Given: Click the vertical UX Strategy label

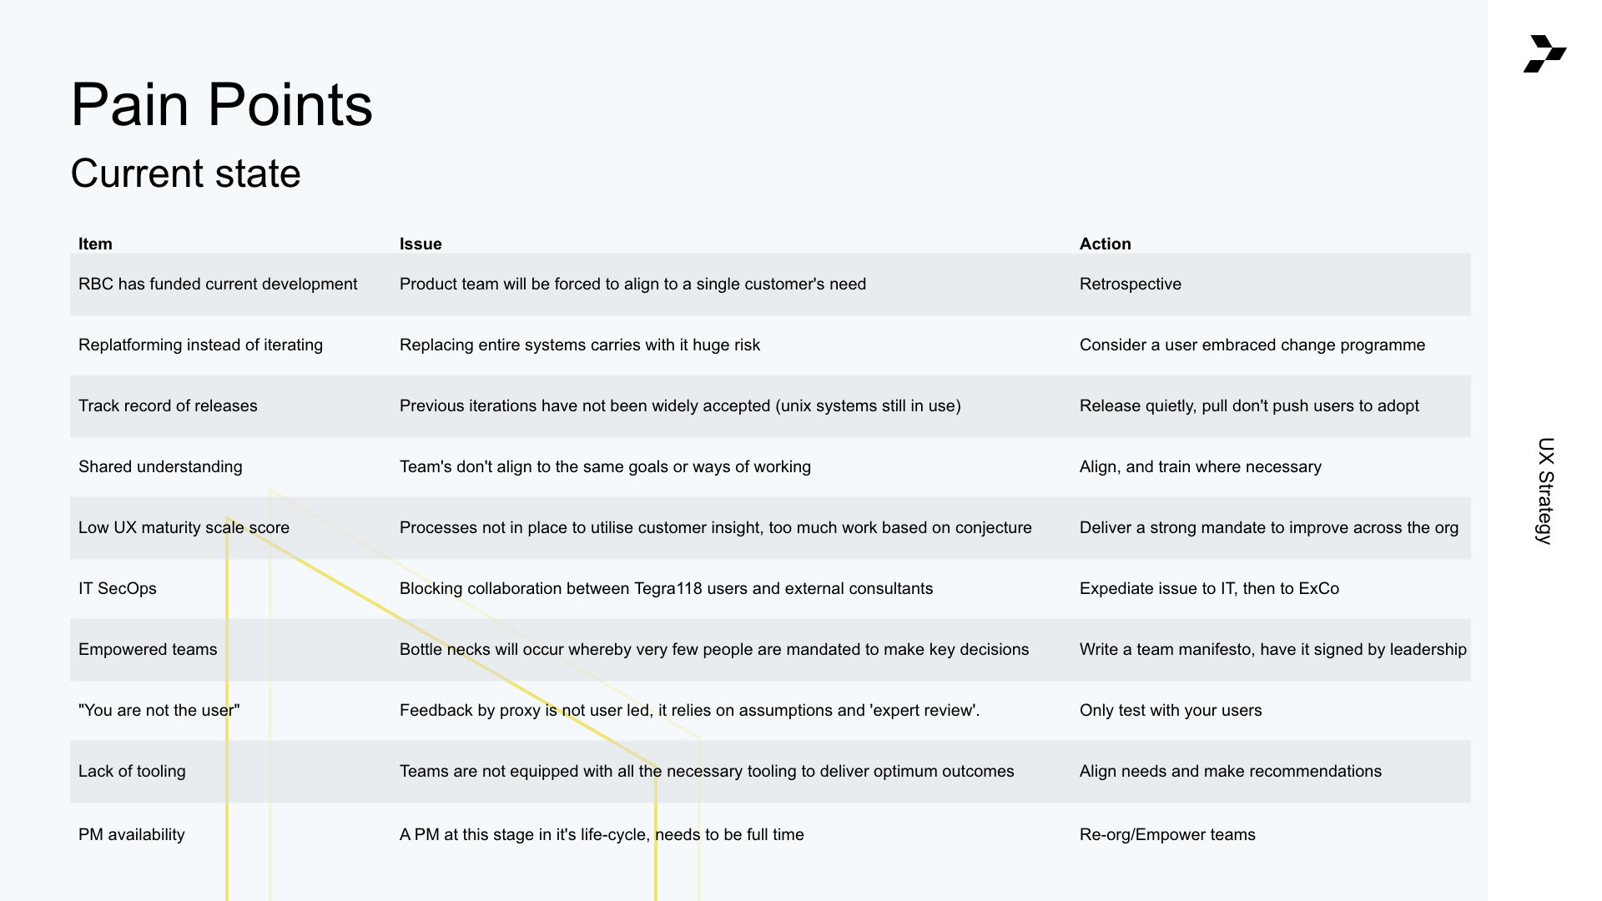Looking at the screenshot, I should pos(1545,491).
